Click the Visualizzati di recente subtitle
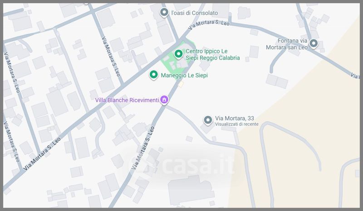 236,124
